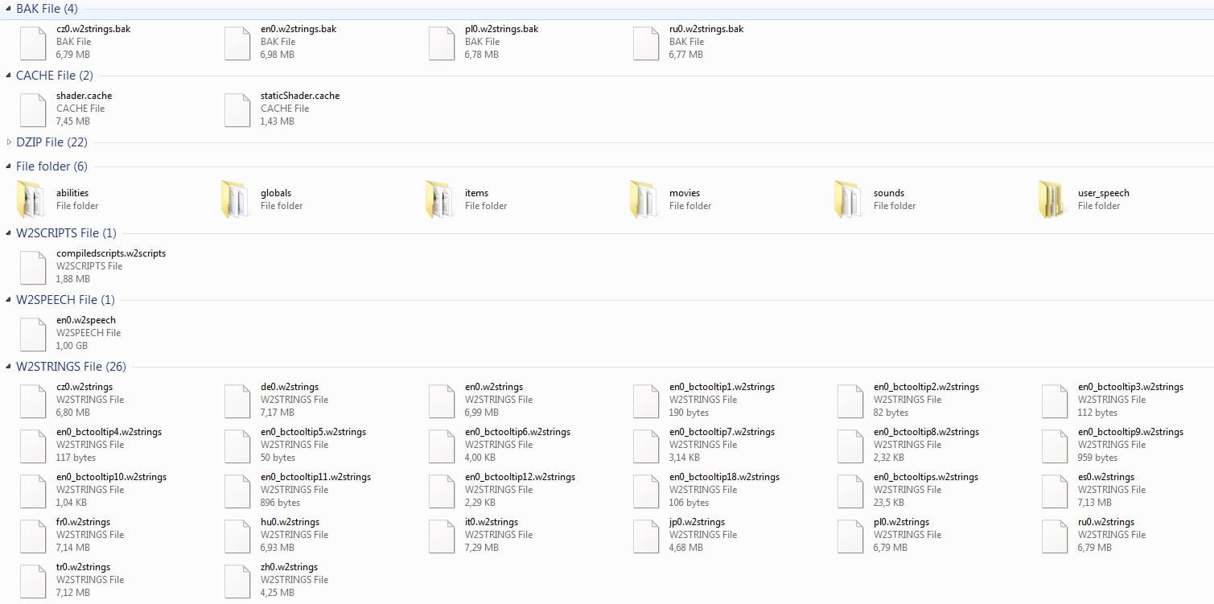This screenshot has width=1214, height=604.
Task: Select the staticShader.cache file name
Action: pyautogui.click(x=299, y=96)
